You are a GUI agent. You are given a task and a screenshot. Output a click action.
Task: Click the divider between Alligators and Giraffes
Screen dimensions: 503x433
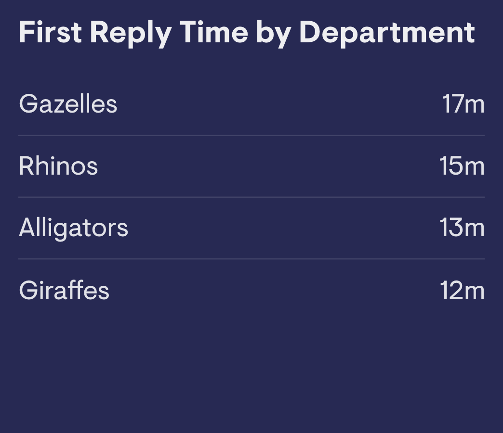(x=251, y=259)
